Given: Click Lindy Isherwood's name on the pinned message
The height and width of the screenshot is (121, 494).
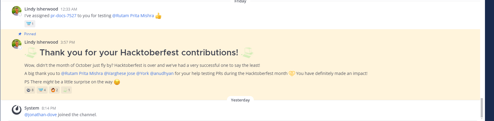Looking at the screenshot, I should point(41,42).
